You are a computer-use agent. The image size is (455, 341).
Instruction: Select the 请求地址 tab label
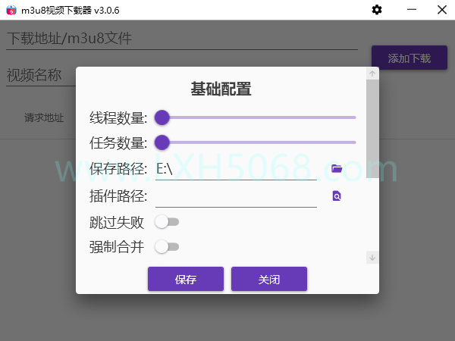pyautogui.click(x=44, y=117)
